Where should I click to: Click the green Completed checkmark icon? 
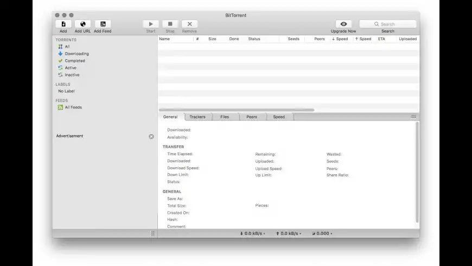[60, 61]
